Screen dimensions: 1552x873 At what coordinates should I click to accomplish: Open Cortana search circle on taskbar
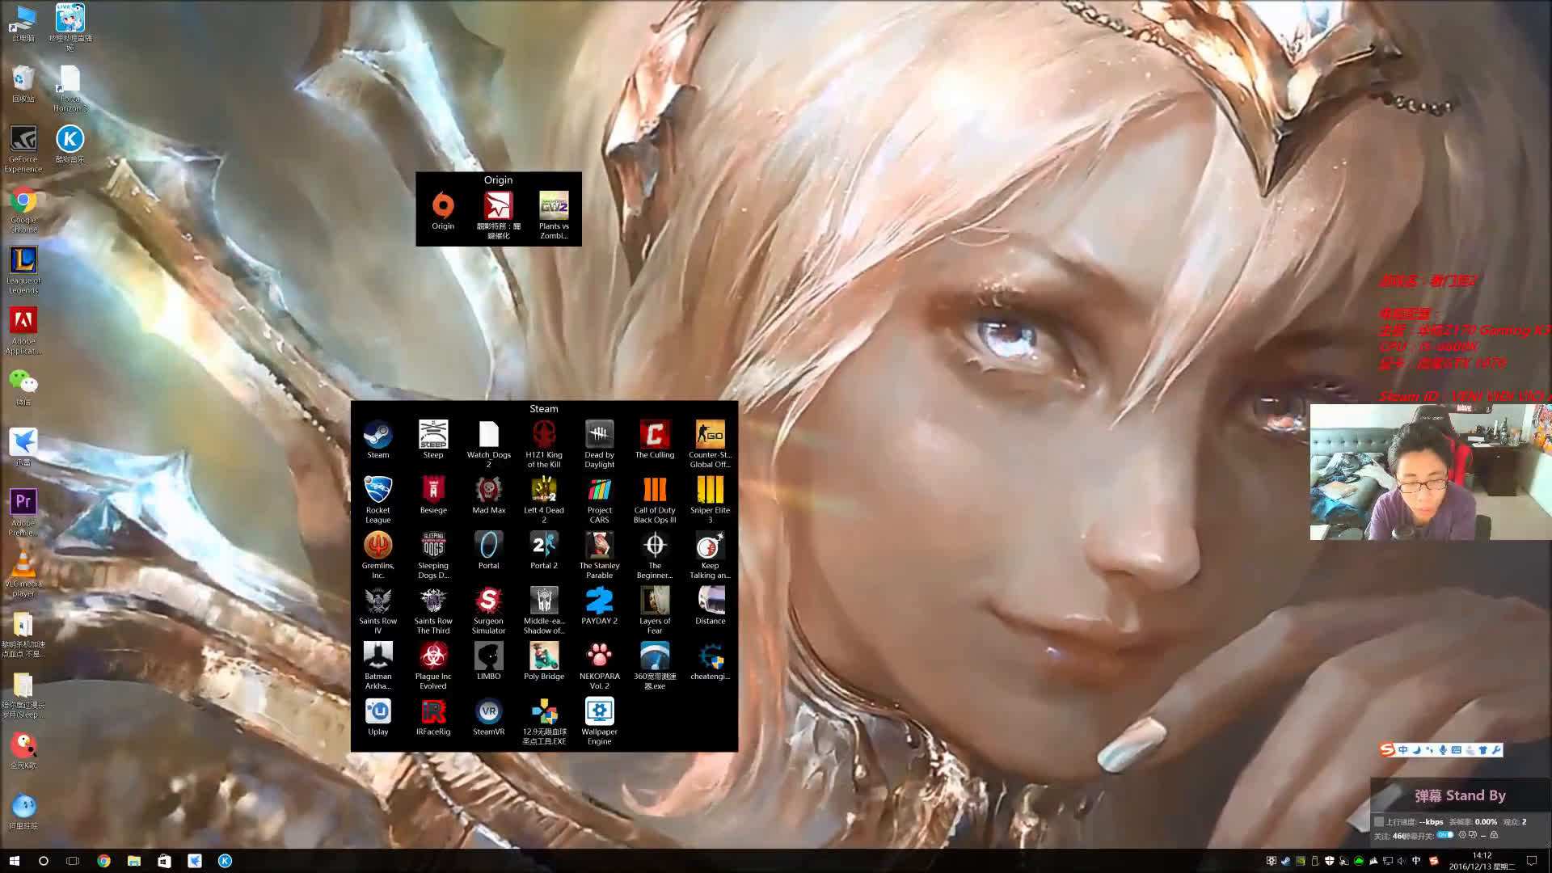(44, 861)
